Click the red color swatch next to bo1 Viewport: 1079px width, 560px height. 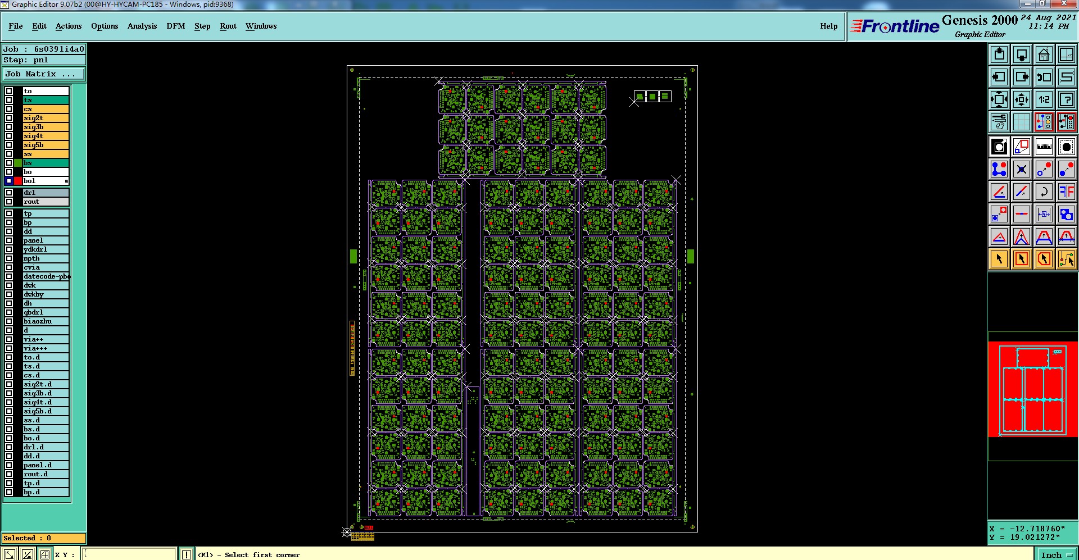pyautogui.click(x=18, y=181)
